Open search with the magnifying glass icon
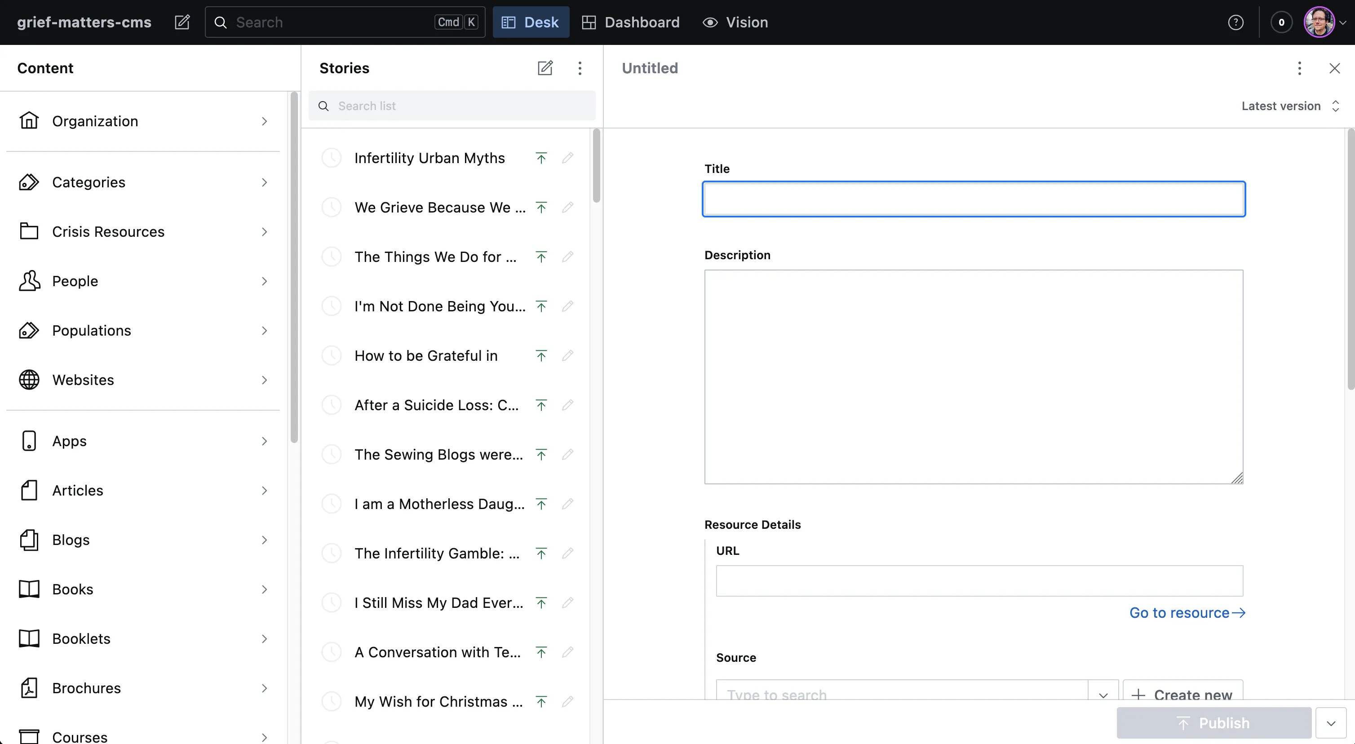Viewport: 1355px width, 744px height. pos(221,22)
